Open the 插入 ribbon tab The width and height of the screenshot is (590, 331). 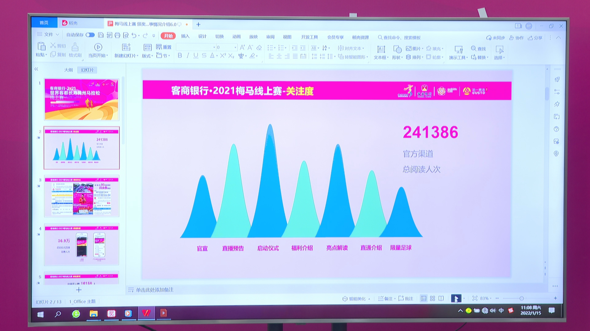(185, 36)
